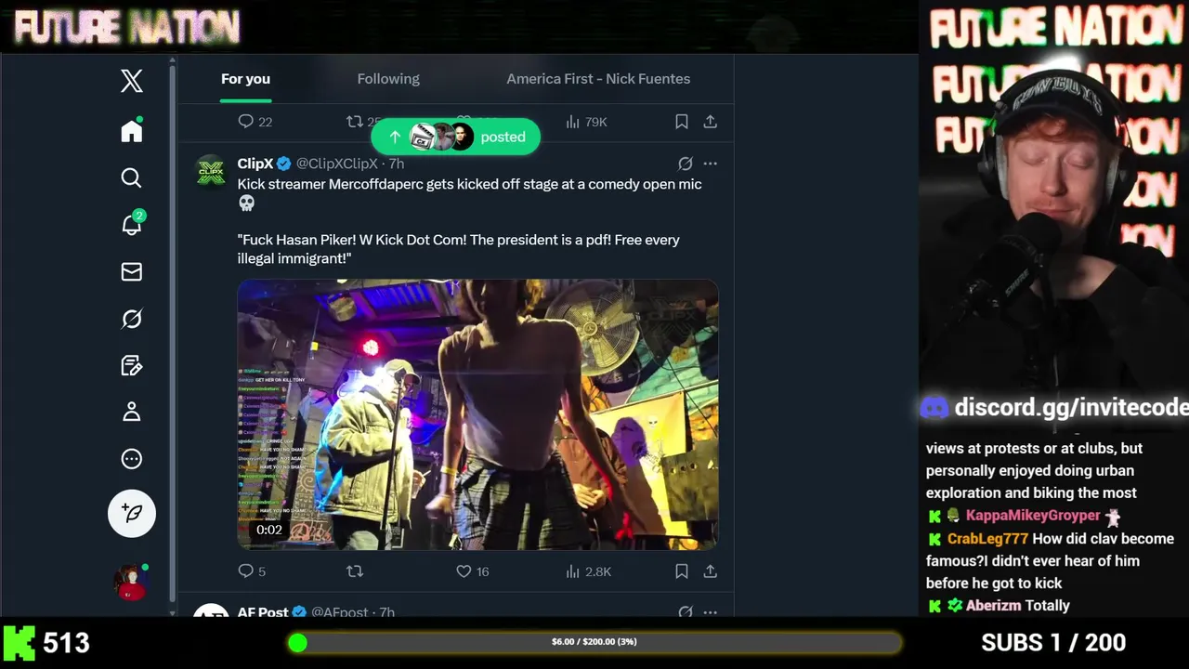
Task: Open the Profile person icon
Action: click(x=132, y=412)
